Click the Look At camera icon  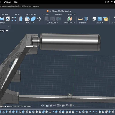[x=47, y=106]
